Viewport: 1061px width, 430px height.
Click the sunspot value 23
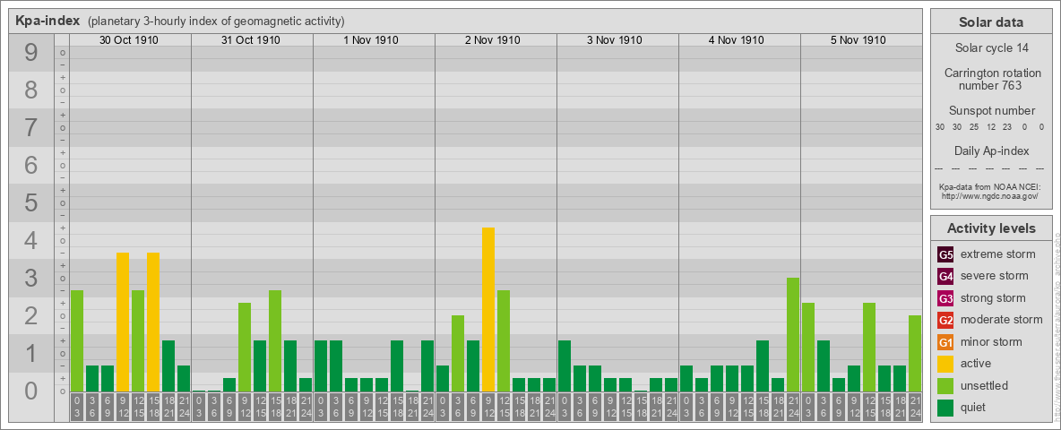[x=1007, y=127]
